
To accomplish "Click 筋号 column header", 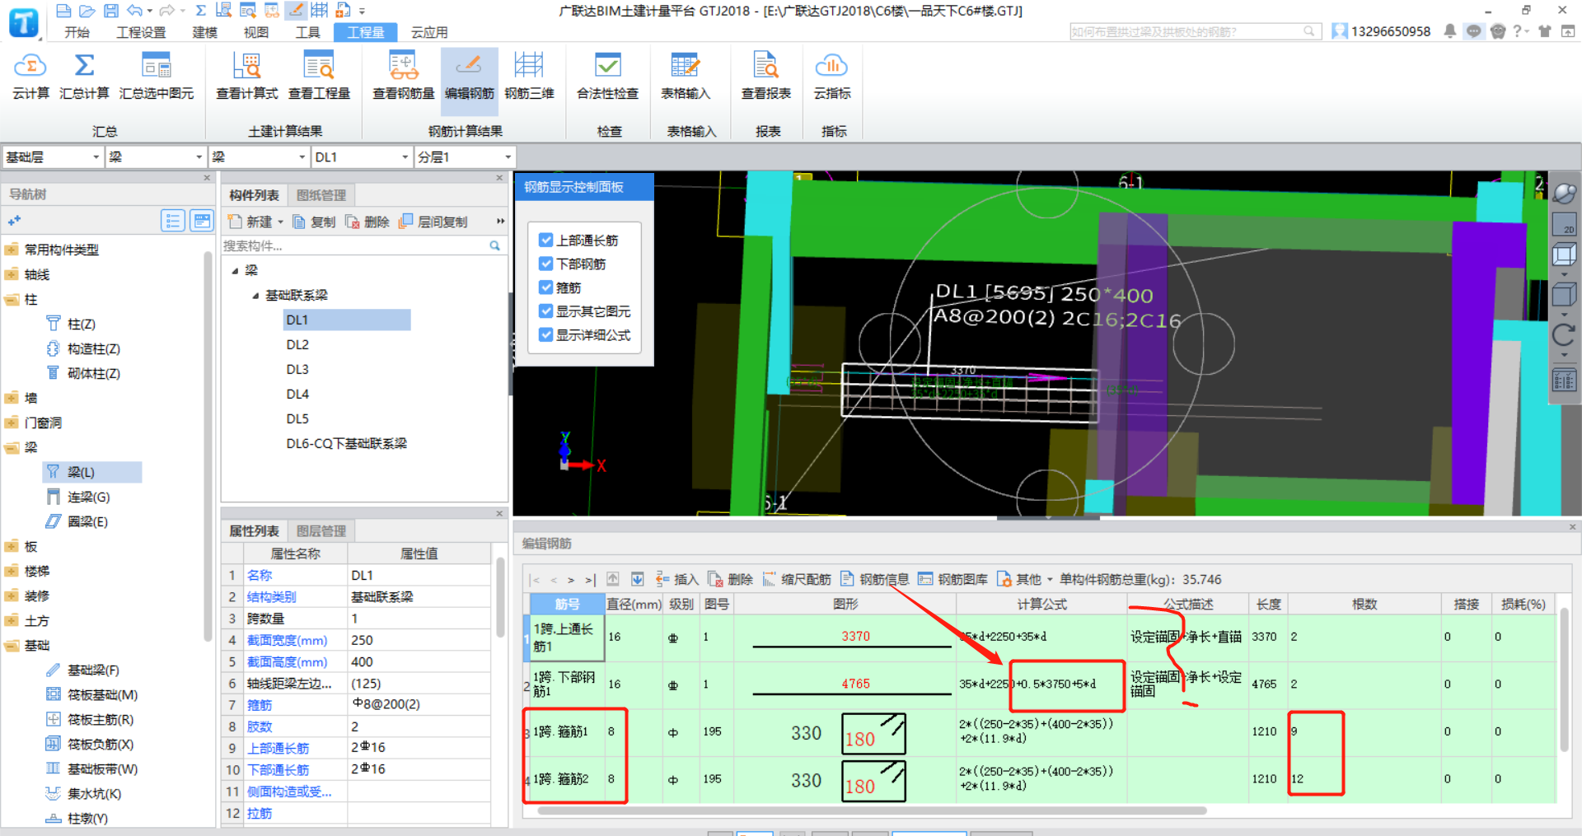I will [x=567, y=604].
